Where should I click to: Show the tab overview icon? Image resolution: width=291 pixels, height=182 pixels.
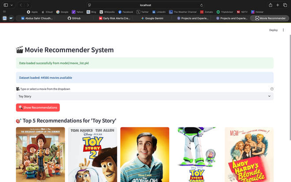[x=285, y=5]
